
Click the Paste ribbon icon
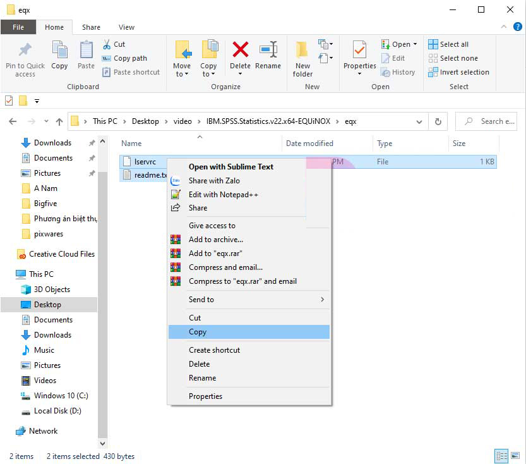[x=86, y=50]
